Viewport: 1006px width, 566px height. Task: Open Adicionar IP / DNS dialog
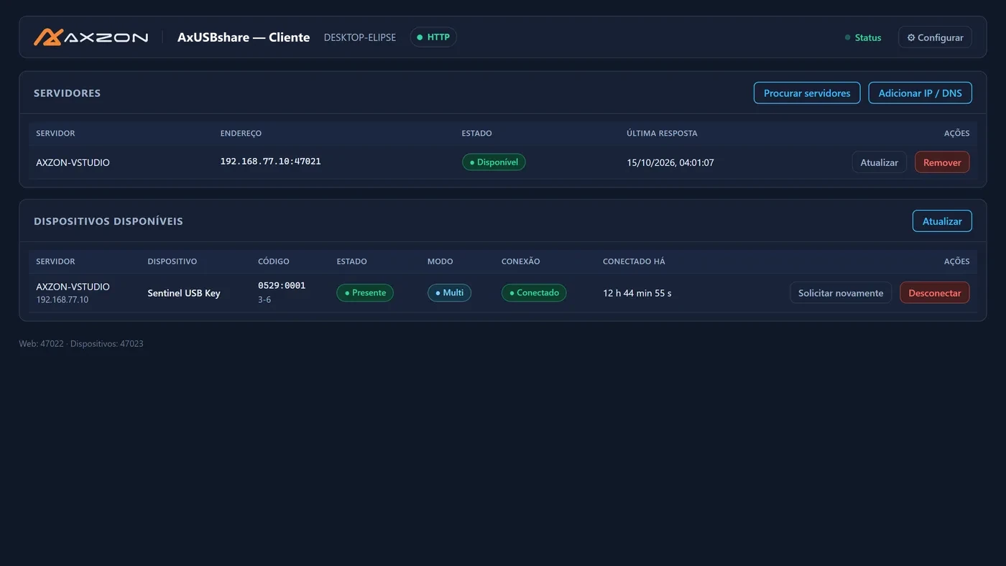point(920,93)
